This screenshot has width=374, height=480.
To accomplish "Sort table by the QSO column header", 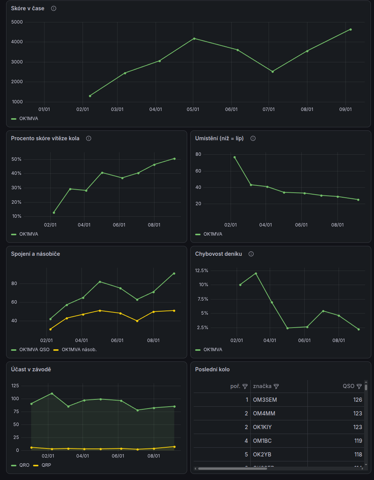I will (x=349, y=386).
